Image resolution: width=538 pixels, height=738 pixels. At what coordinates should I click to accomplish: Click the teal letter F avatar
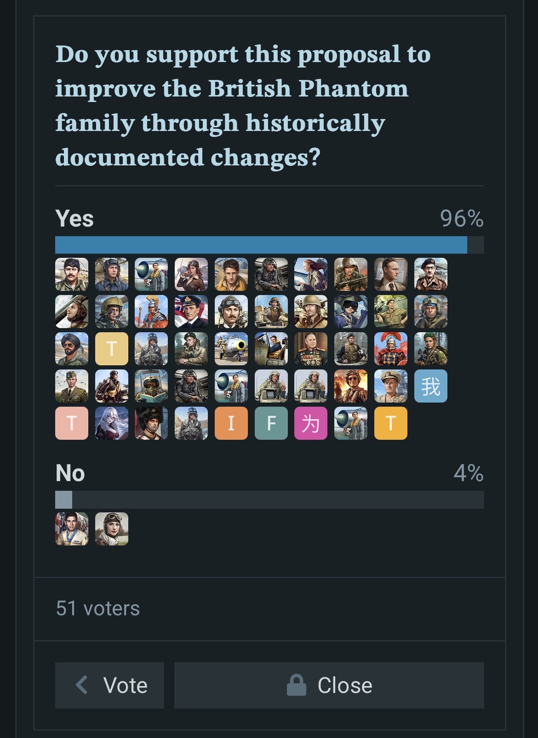[271, 423]
